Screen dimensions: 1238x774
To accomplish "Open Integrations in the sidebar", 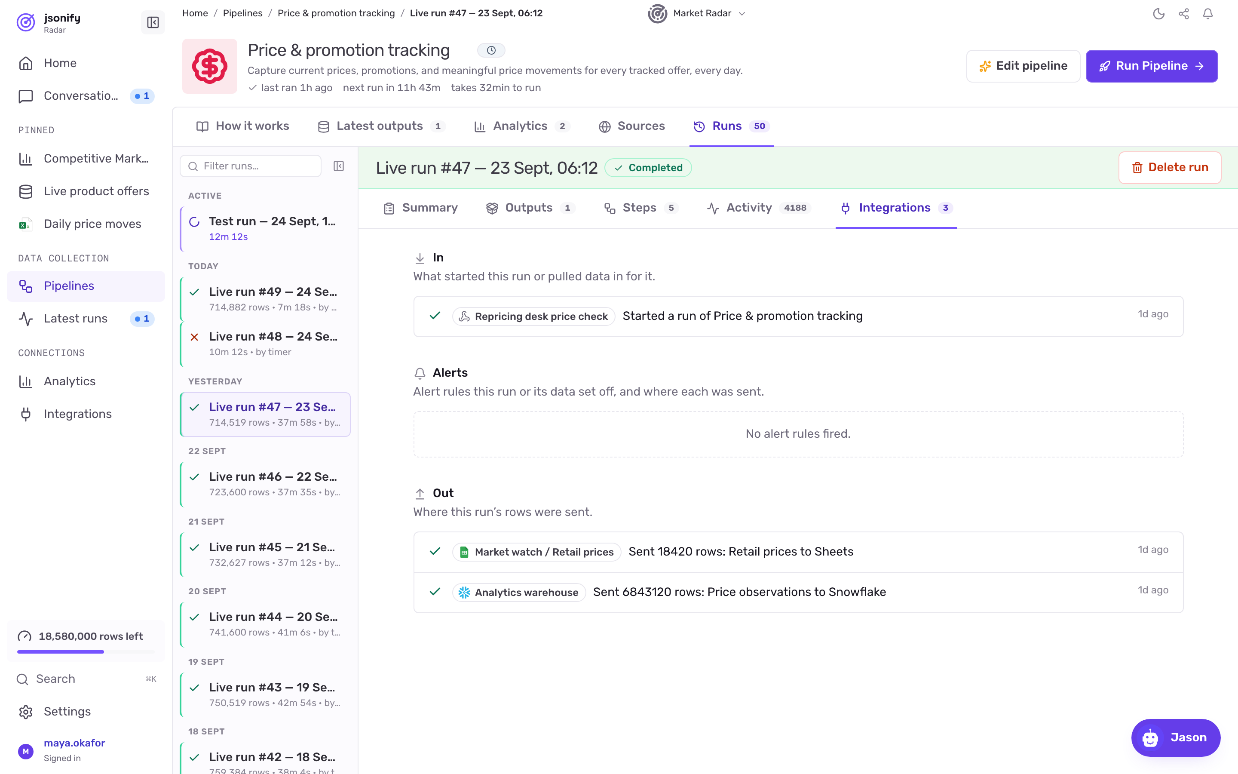I will tap(86, 414).
